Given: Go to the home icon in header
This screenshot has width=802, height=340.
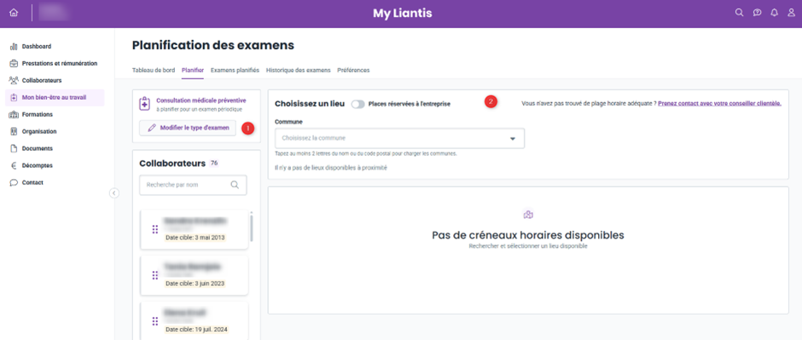Looking at the screenshot, I should [14, 13].
